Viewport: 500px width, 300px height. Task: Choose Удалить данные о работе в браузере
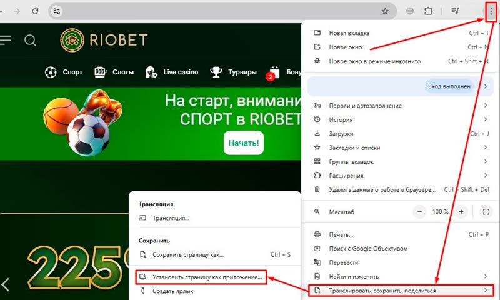click(x=401, y=190)
